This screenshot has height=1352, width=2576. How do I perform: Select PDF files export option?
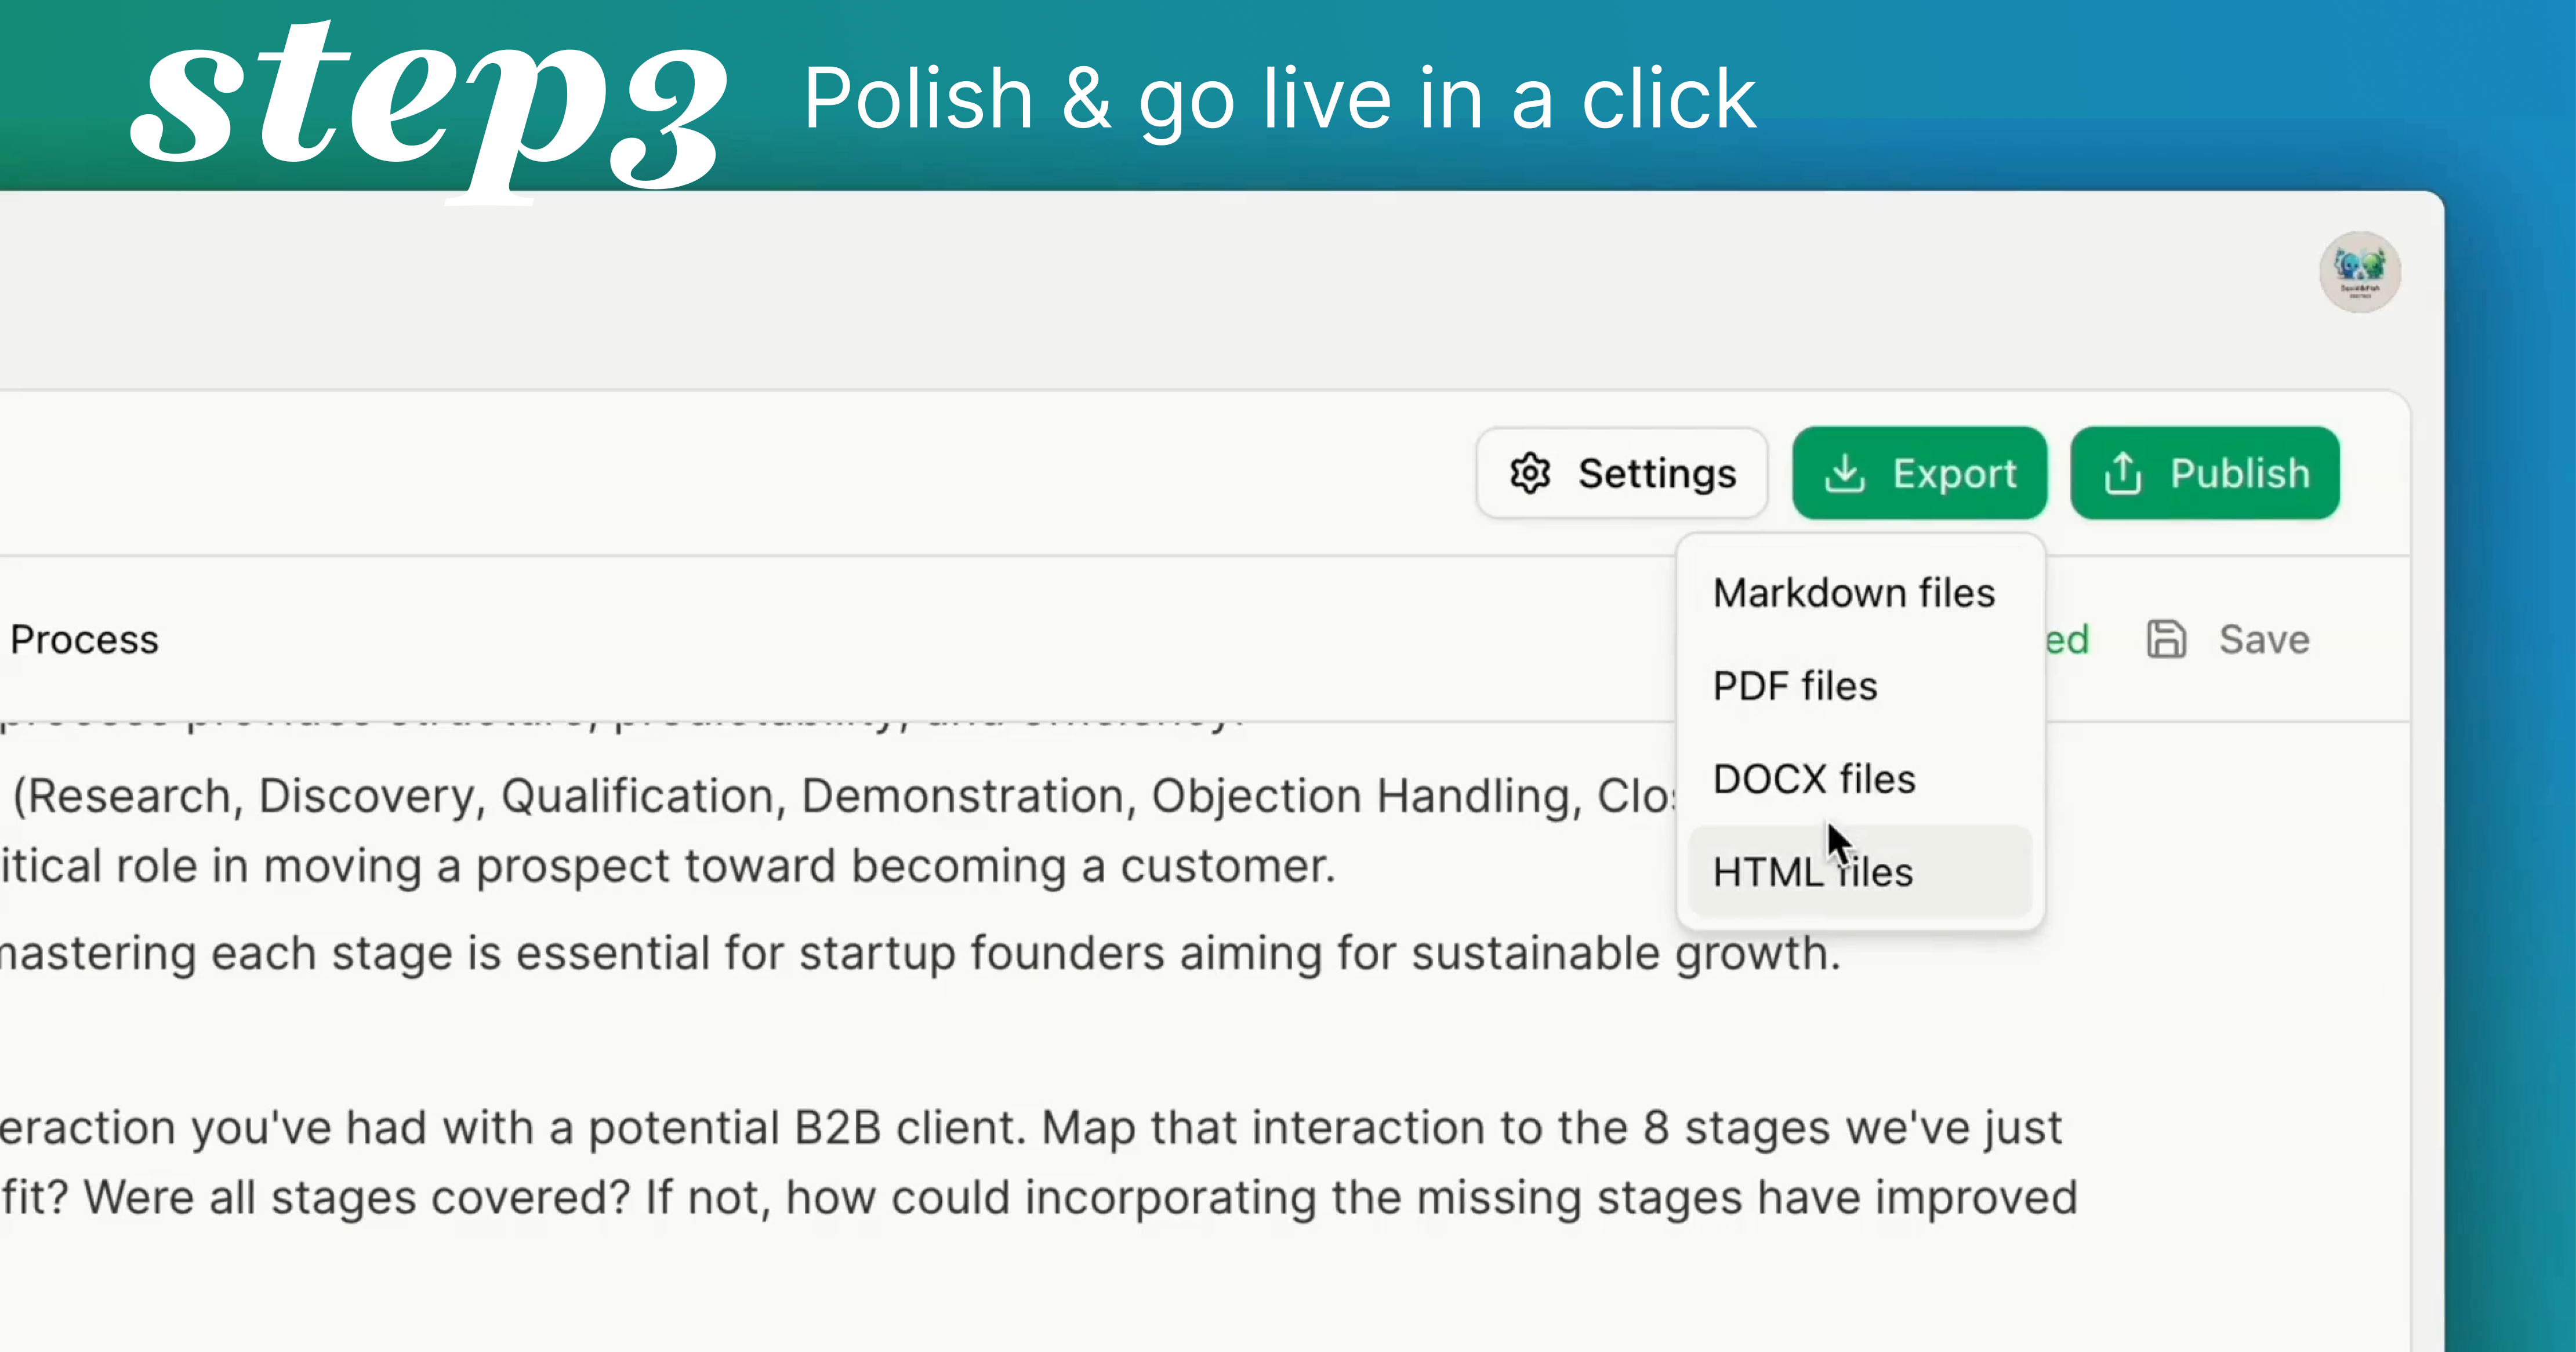(x=1795, y=686)
